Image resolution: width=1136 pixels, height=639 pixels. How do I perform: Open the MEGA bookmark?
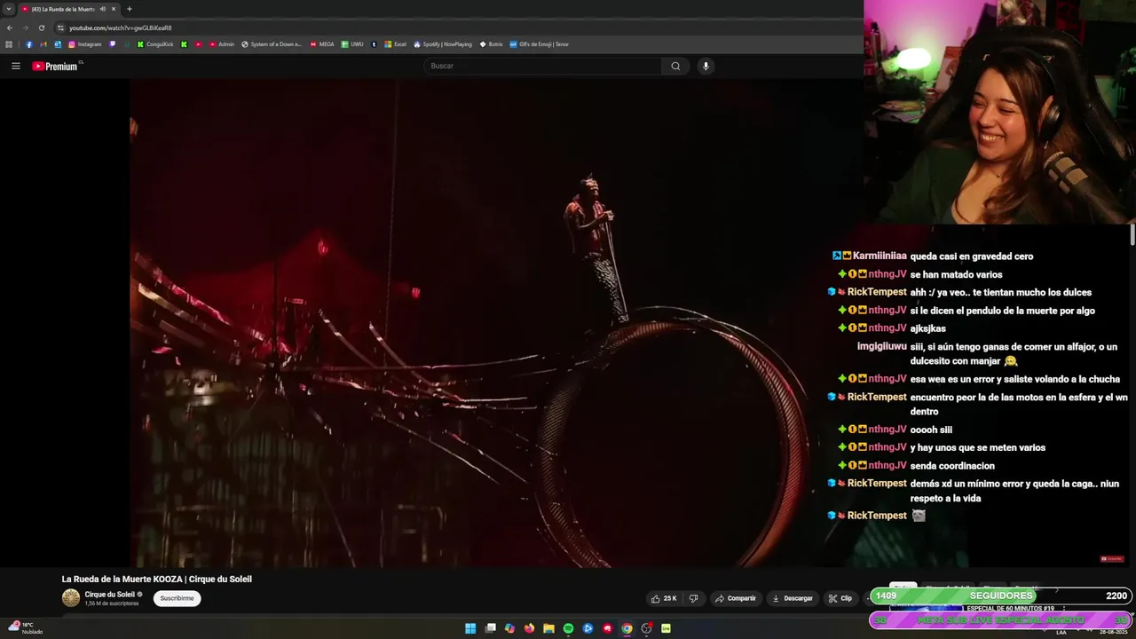[x=322, y=44]
